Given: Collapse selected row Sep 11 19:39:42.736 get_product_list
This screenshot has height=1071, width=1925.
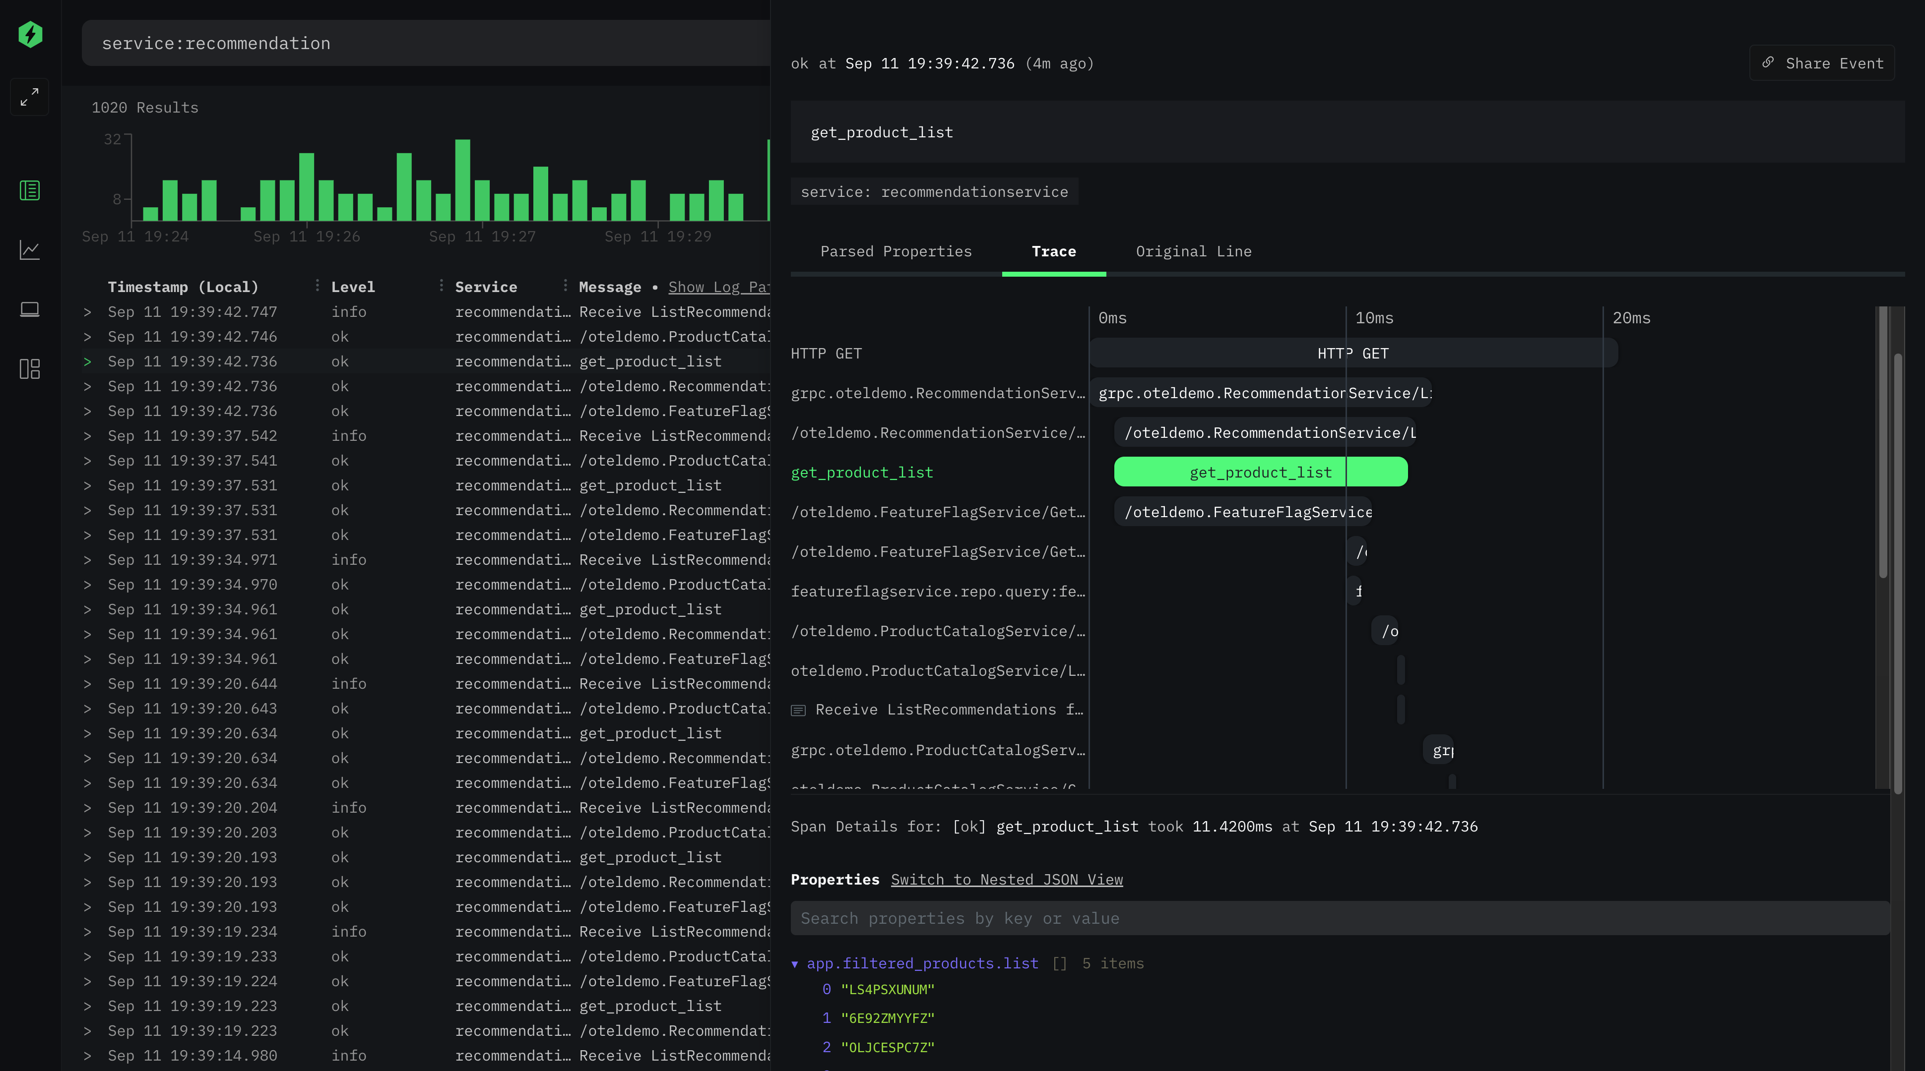Looking at the screenshot, I should pyautogui.click(x=87, y=361).
